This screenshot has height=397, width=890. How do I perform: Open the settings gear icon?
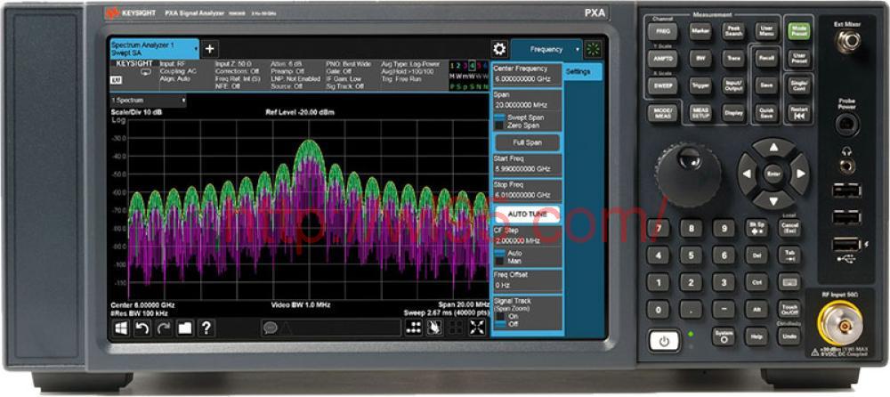(499, 49)
